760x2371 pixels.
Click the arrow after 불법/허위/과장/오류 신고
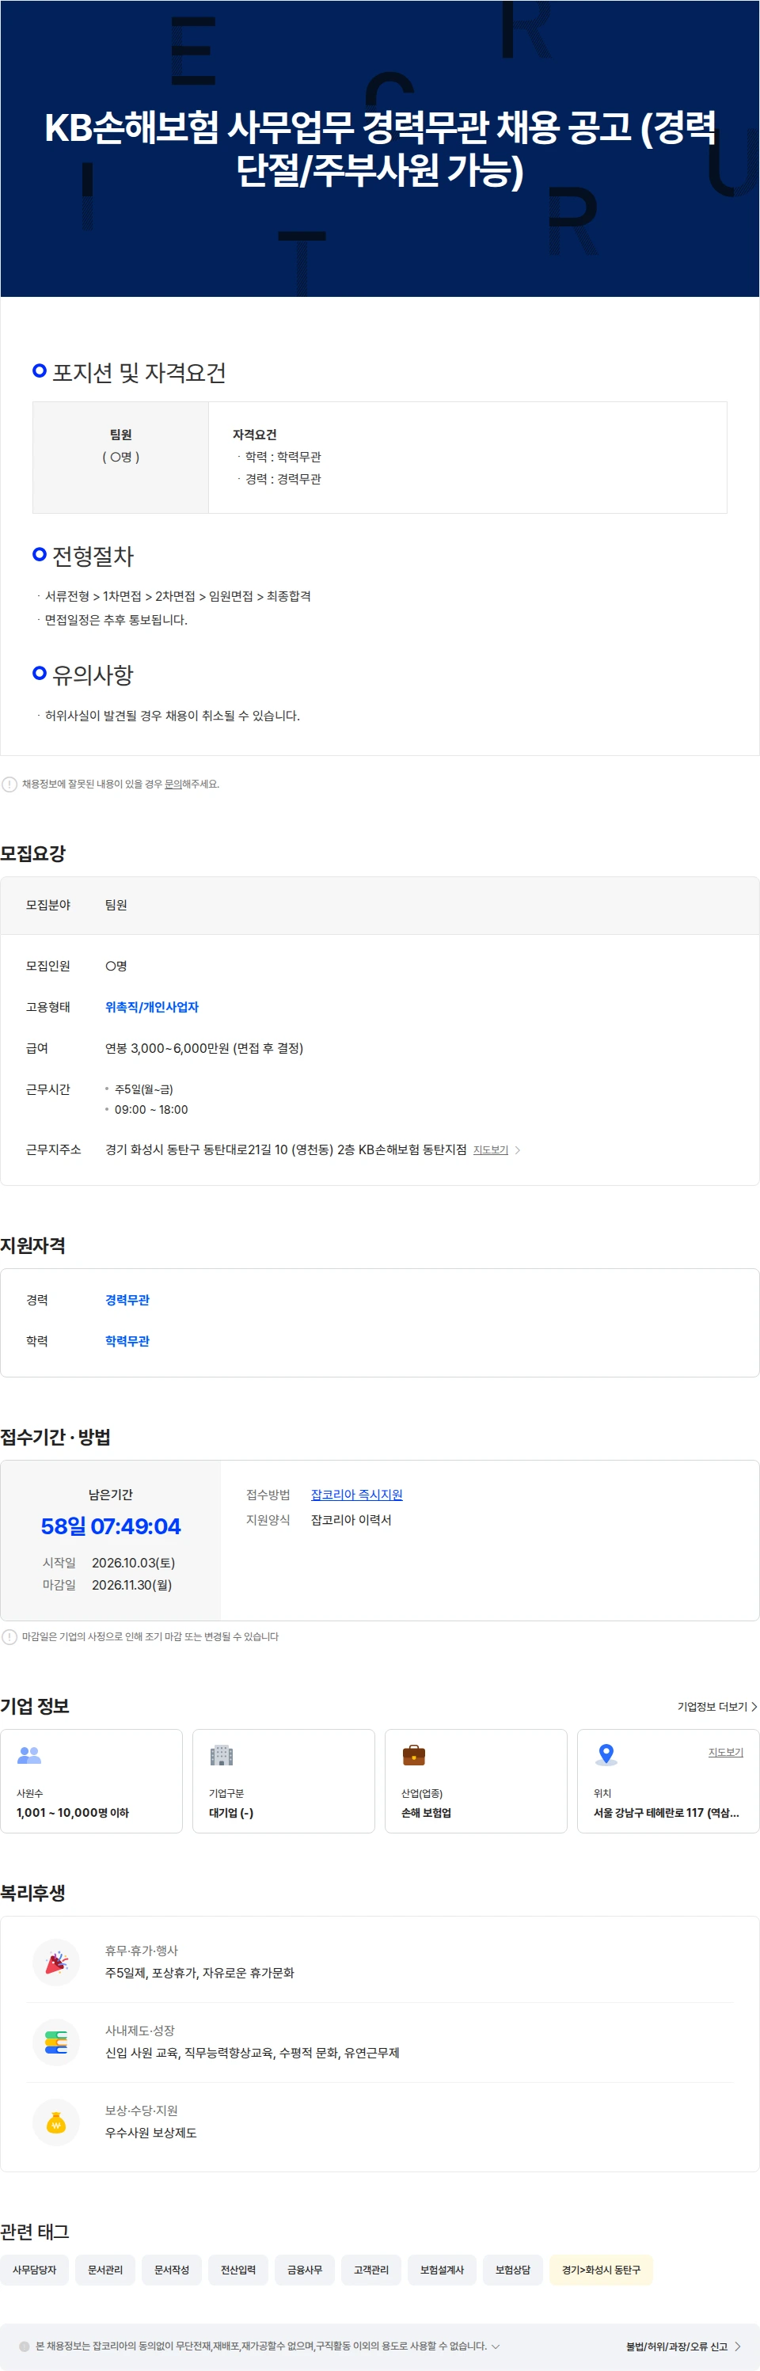coord(737,2346)
